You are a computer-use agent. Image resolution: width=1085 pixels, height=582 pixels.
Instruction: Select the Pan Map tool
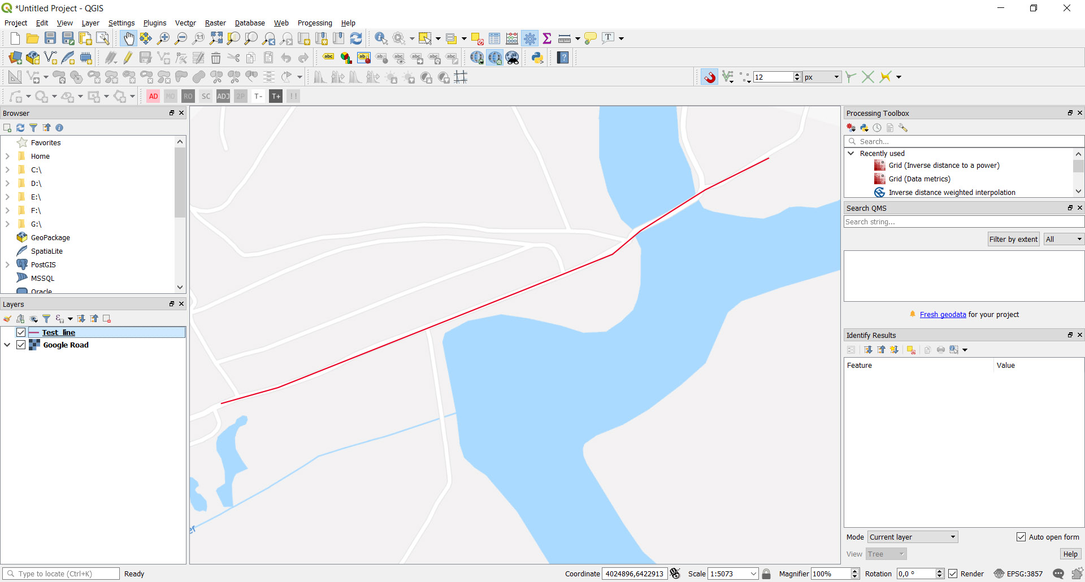coord(129,38)
